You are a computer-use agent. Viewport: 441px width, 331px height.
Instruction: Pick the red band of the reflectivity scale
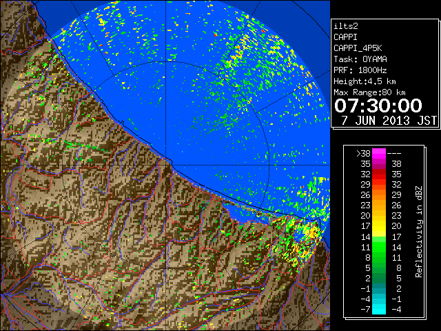(x=379, y=174)
